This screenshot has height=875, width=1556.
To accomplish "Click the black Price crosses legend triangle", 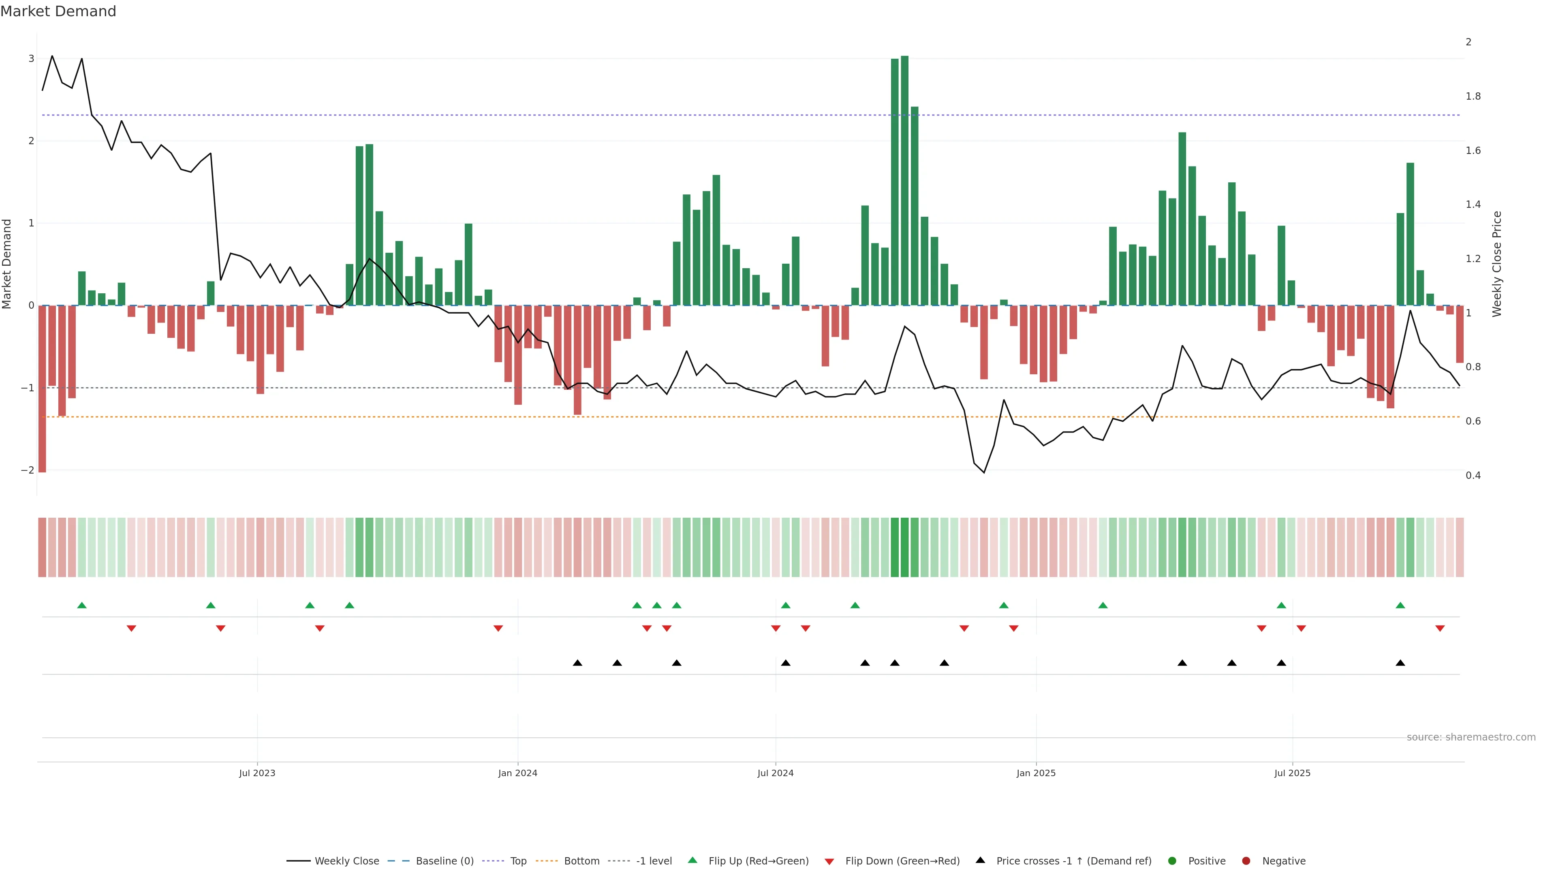I will point(980,860).
